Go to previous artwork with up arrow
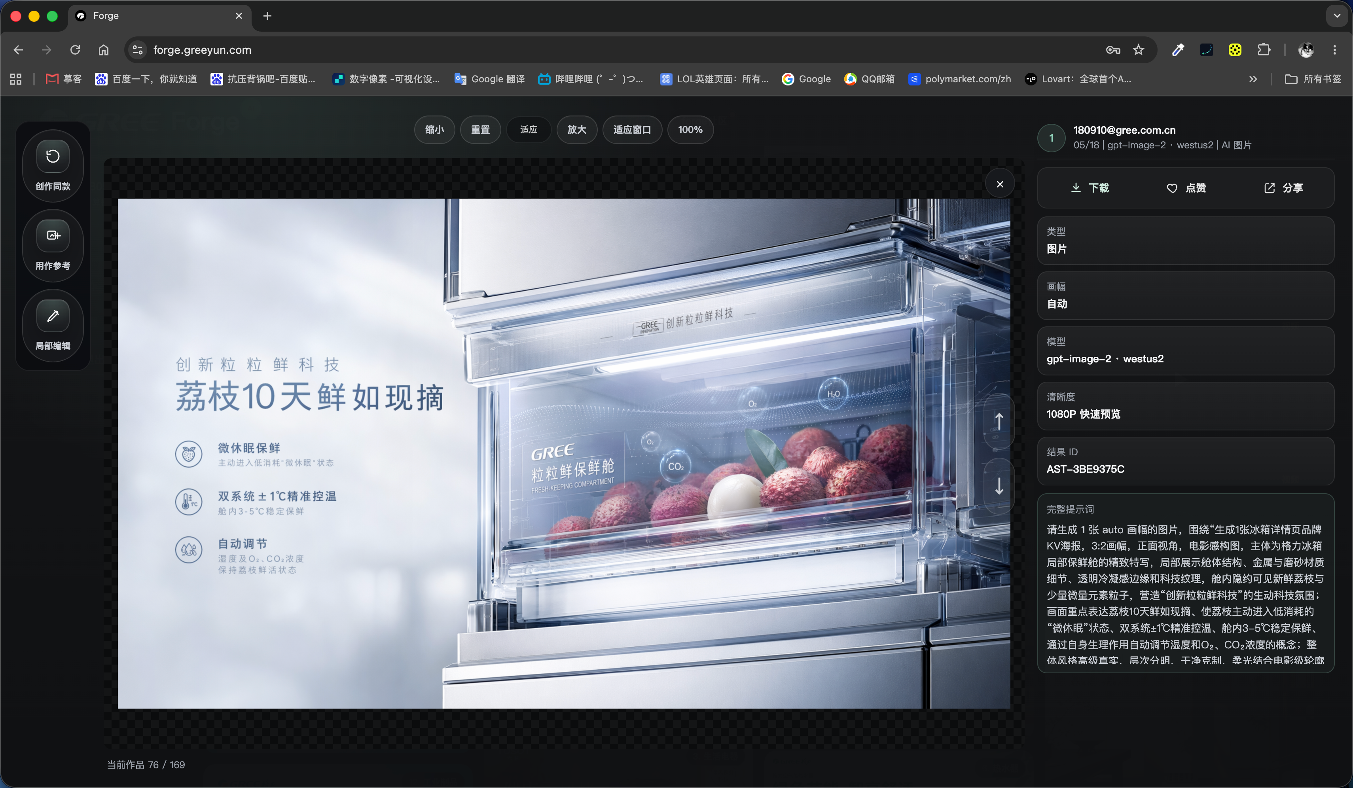1353x788 pixels. click(999, 421)
